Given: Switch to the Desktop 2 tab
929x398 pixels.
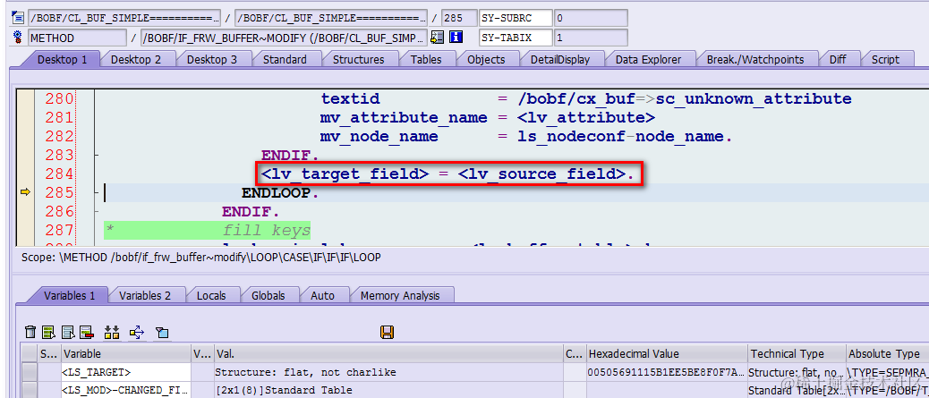Looking at the screenshot, I should (136, 59).
